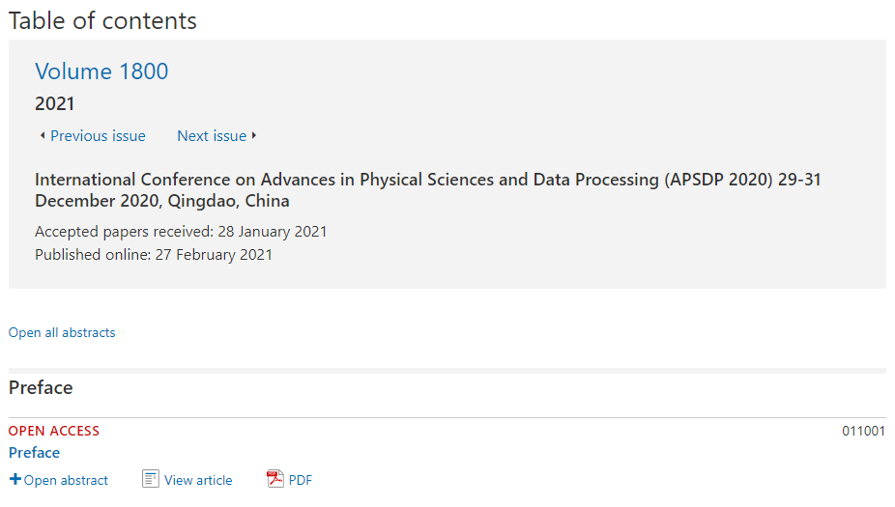895x507 pixels.
Task: Click the APSDP 2020 conference title
Action: pyautogui.click(x=428, y=190)
